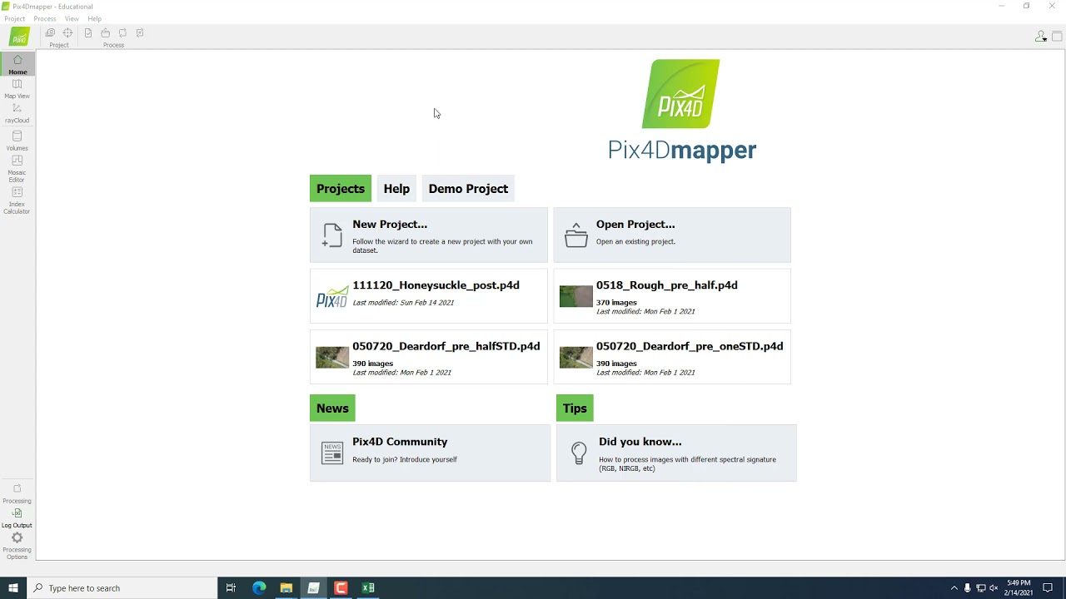Click the full-screen window icon beside account
Viewport: 1066px width, 599px height.
coord(1057,37)
